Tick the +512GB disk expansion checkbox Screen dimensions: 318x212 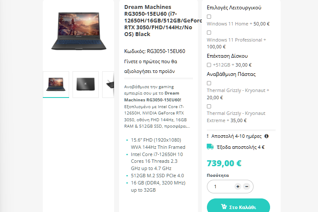(209, 65)
